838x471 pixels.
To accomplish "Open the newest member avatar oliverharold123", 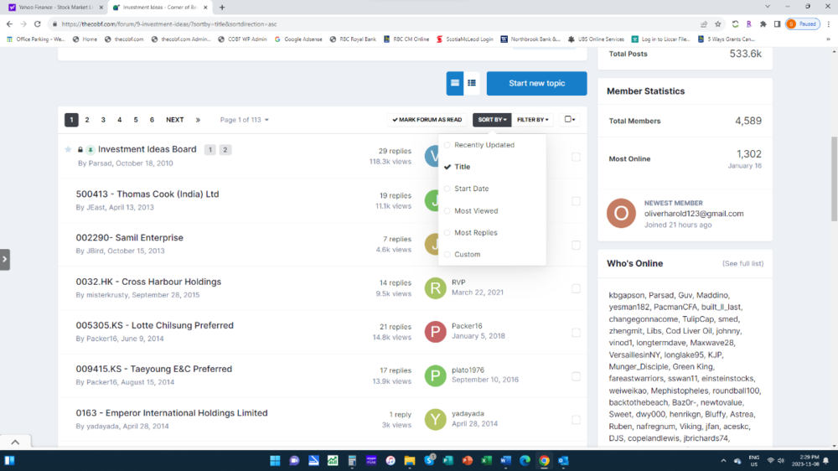I will (621, 213).
